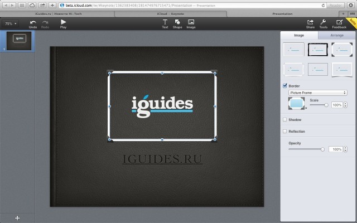The image size is (357, 223).
Task: Open the Tools menu
Action: pos(324,24)
